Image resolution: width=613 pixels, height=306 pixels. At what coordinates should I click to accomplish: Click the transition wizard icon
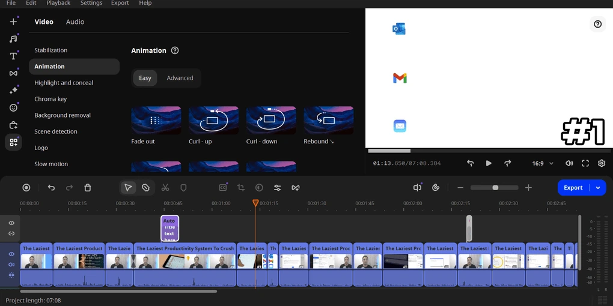[x=296, y=188]
